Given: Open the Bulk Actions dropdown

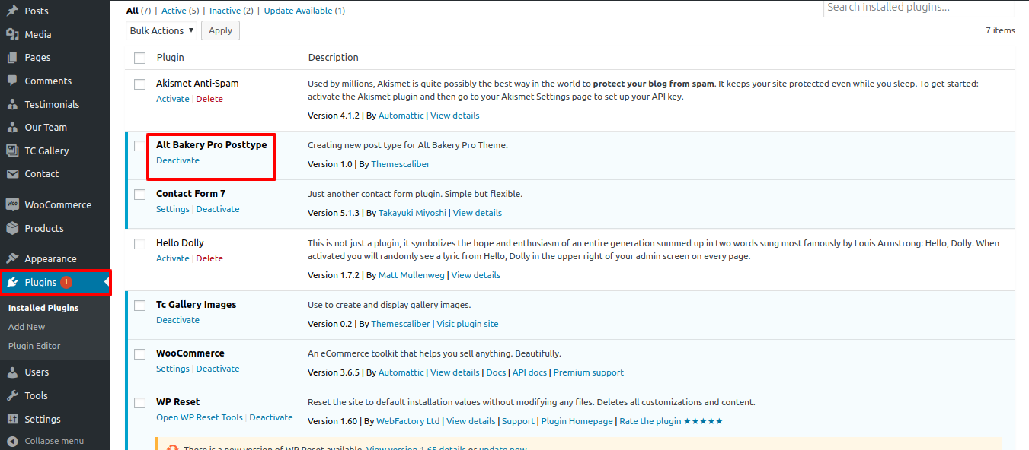Looking at the screenshot, I should pyautogui.click(x=161, y=30).
